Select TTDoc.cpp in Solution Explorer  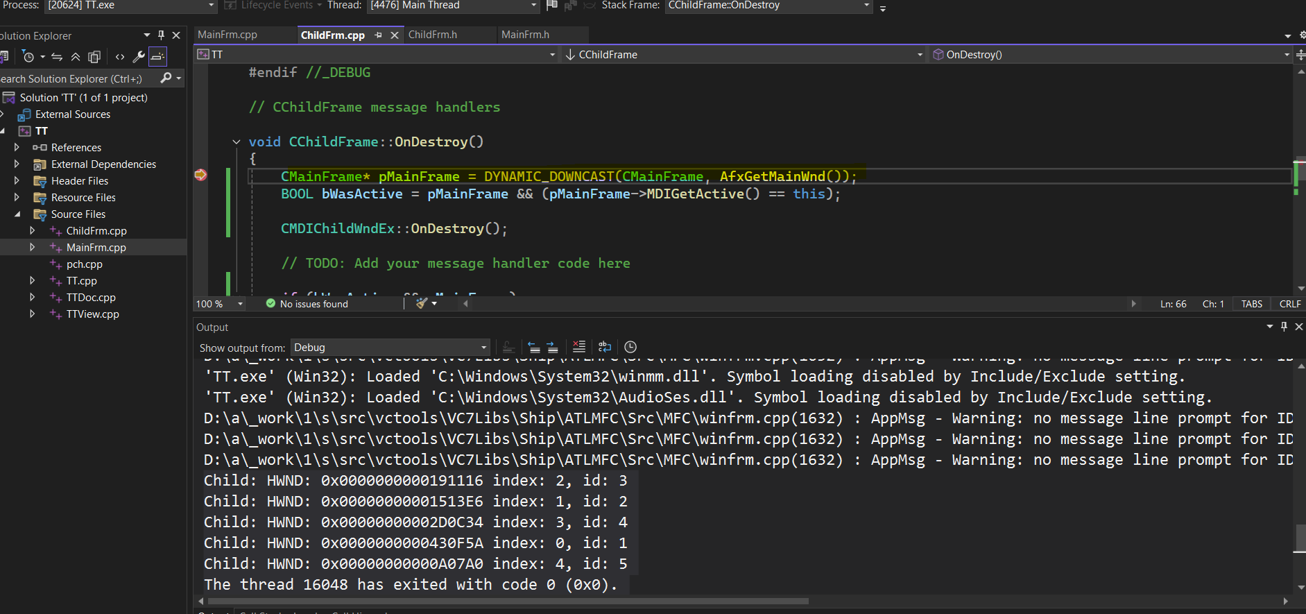click(x=91, y=298)
